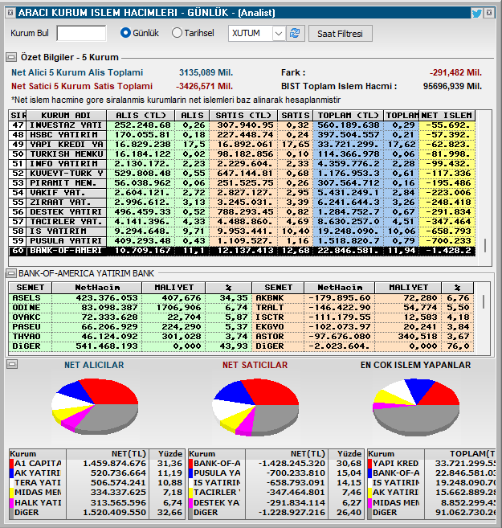Sort by the KURUM ADI column header
The height and width of the screenshot is (528, 502).
click(67, 116)
